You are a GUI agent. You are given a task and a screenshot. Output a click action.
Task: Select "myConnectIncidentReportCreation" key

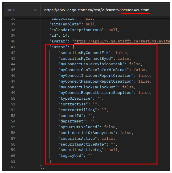96,76
